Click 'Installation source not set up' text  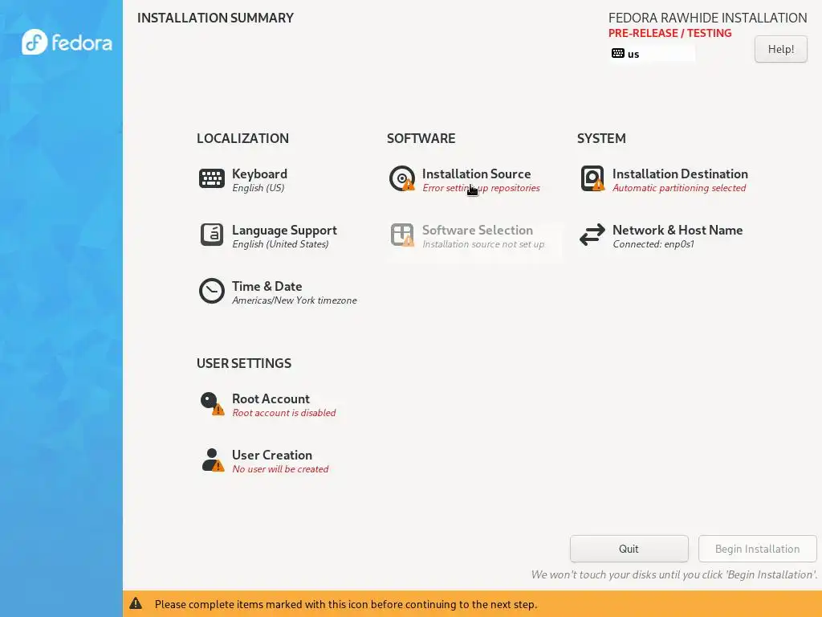point(483,244)
